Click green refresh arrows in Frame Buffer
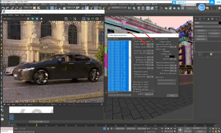Image resolution: width=221 pixels, height=133 pixels. [92, 19]
